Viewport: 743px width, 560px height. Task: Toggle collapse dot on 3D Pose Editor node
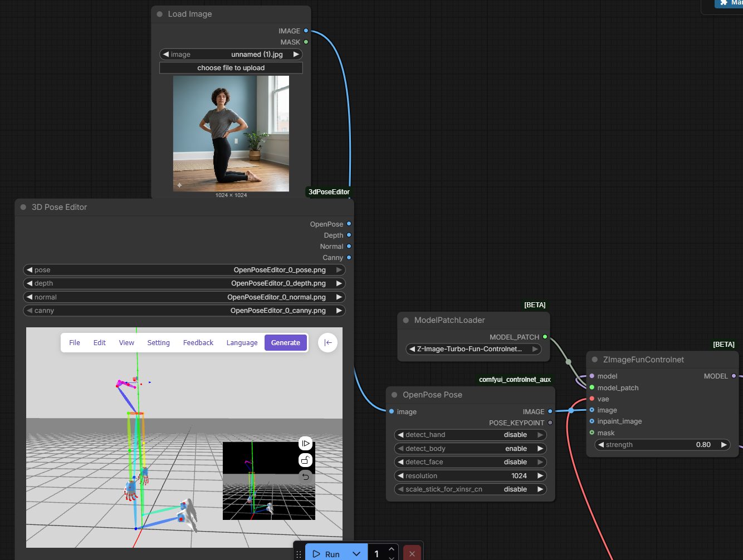point(23,207)
